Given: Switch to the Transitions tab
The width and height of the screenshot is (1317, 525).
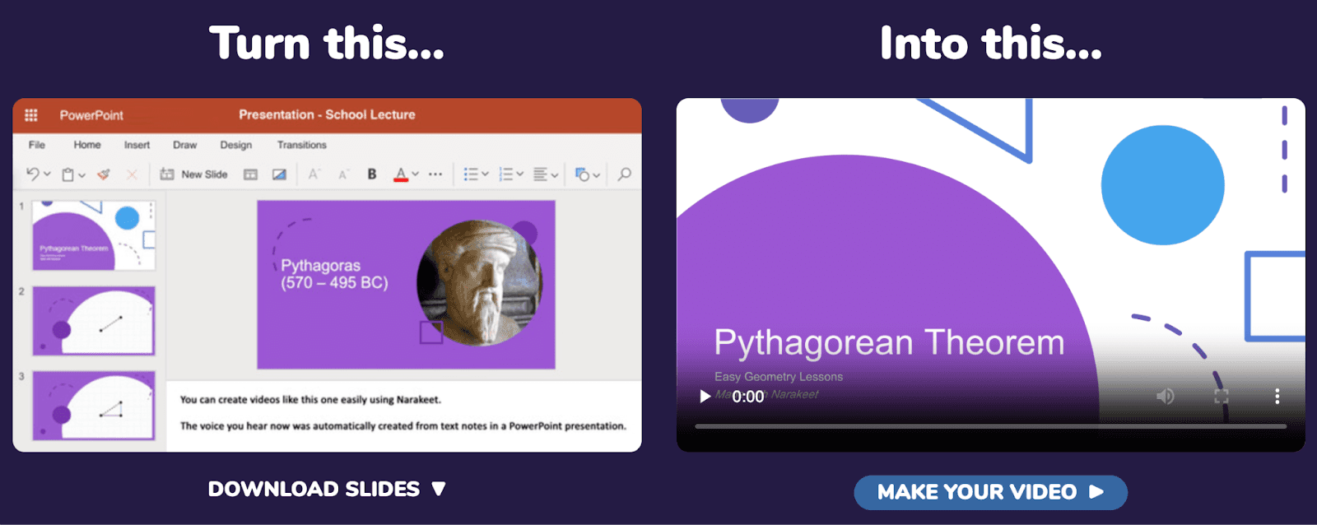Looking at the screenshot, I should pyautogui.click(x=302, y=145).
